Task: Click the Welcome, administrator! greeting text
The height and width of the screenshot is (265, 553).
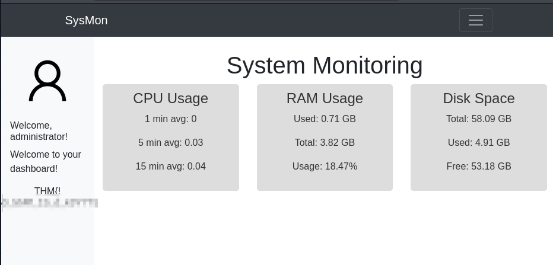Action: click(39, 131)
